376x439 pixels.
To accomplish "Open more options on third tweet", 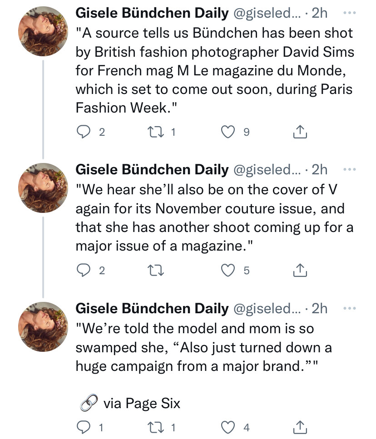I will coord(350,308).
